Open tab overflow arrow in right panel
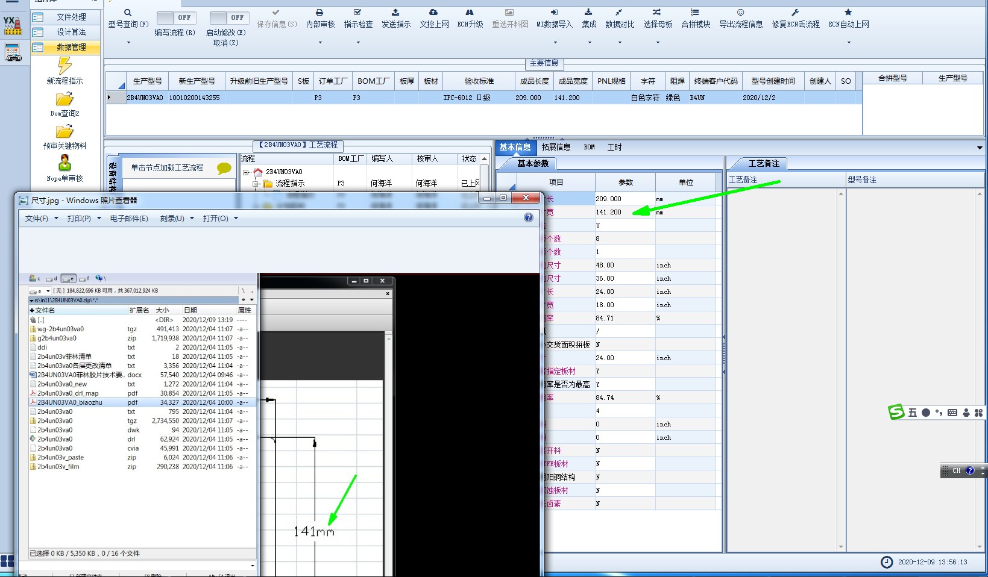 pos(980,148)
